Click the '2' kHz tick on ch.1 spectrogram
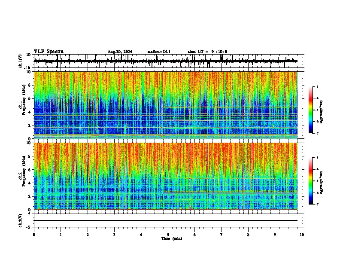The height and width of the screenshot is (263, 340). click(30, 125)
